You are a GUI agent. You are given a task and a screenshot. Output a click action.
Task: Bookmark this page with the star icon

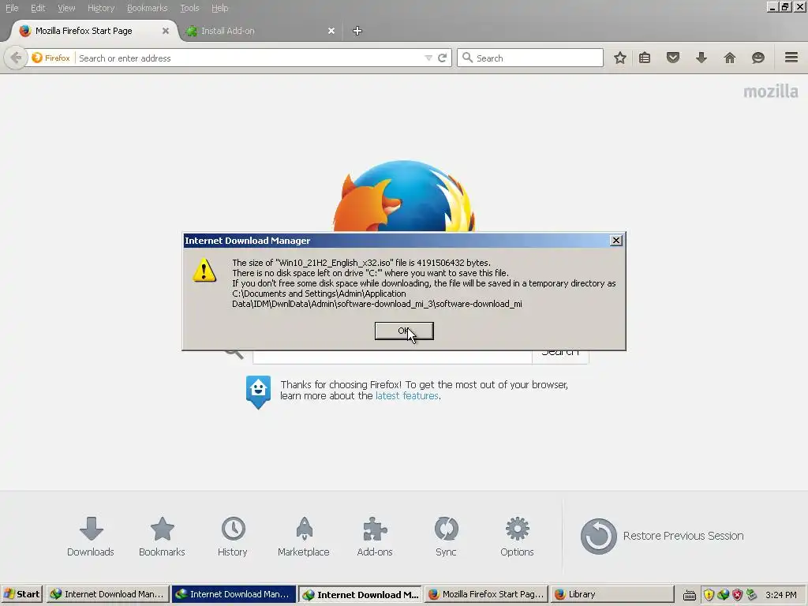[x=620, y=58]
